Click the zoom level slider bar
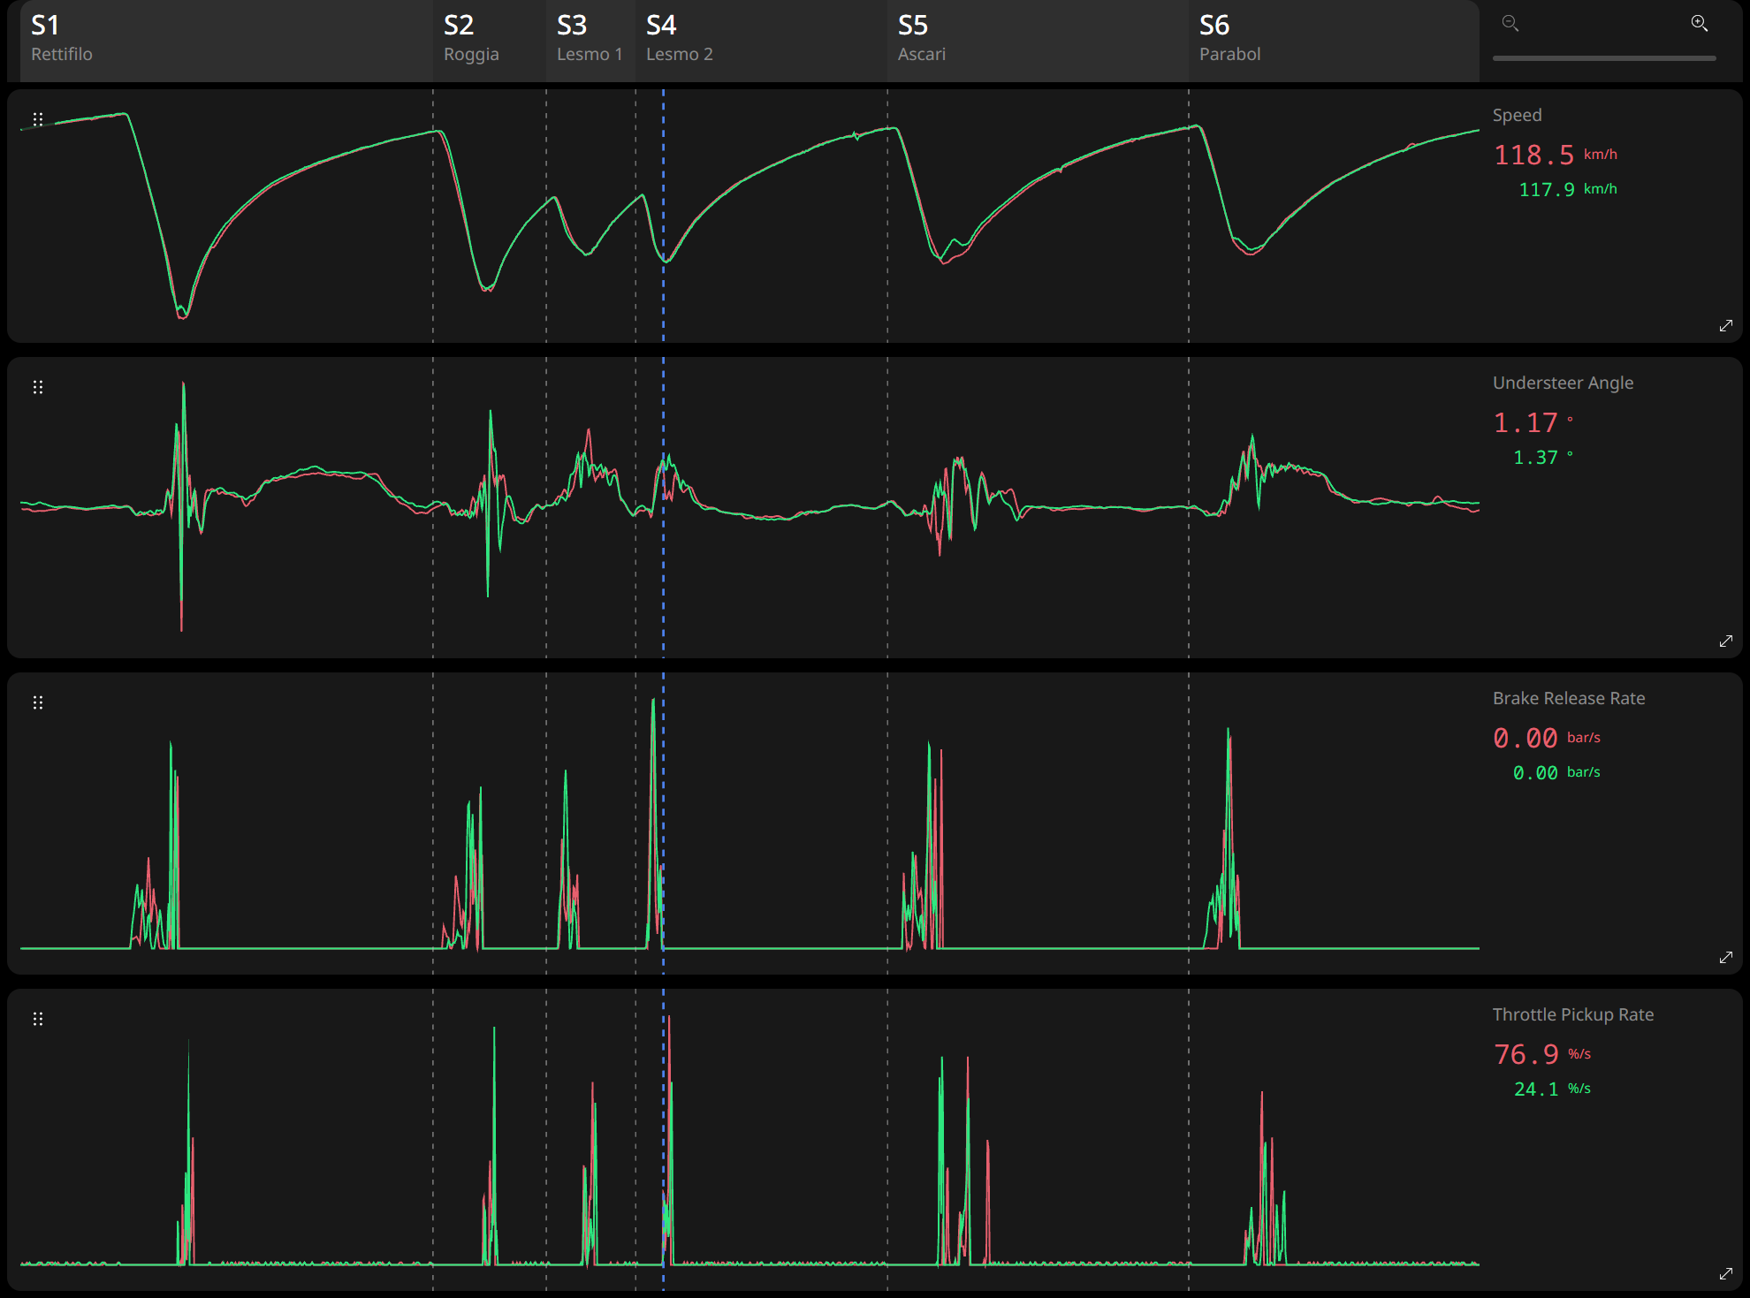This screenshot has width=1750, height=1298. (x=1604, y=58)
